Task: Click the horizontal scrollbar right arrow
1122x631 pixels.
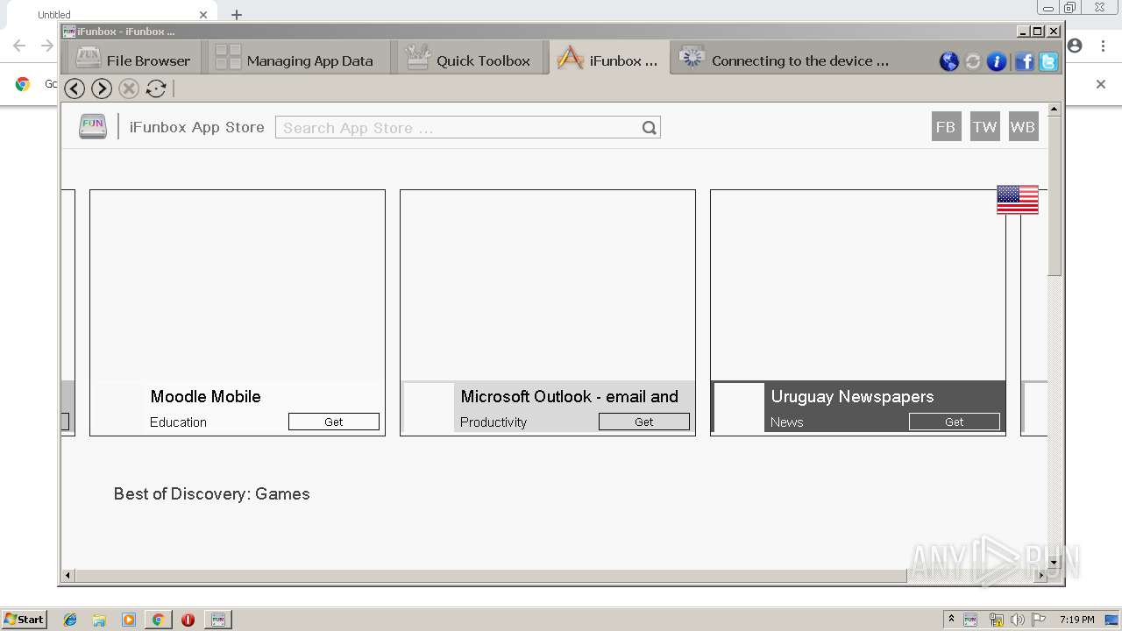Action: coord(1041,576)
